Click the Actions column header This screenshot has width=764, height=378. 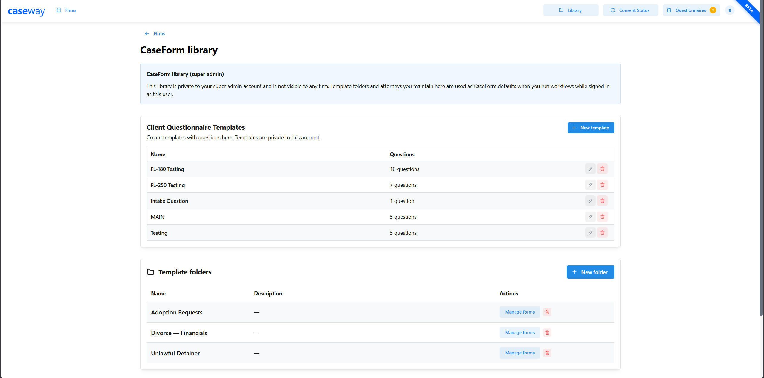(x=509, y=294)
